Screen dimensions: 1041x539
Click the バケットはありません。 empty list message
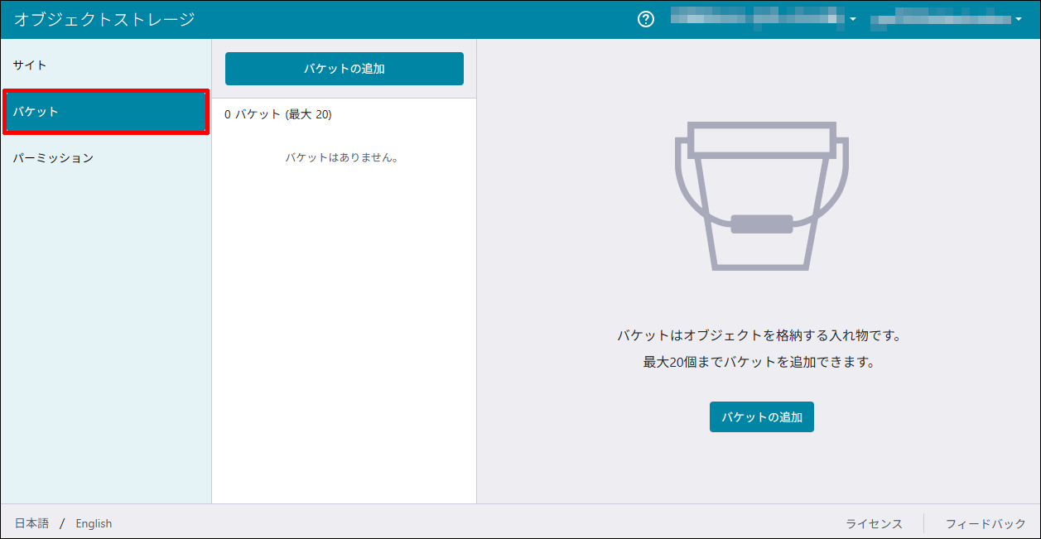(x=342, y=157)
